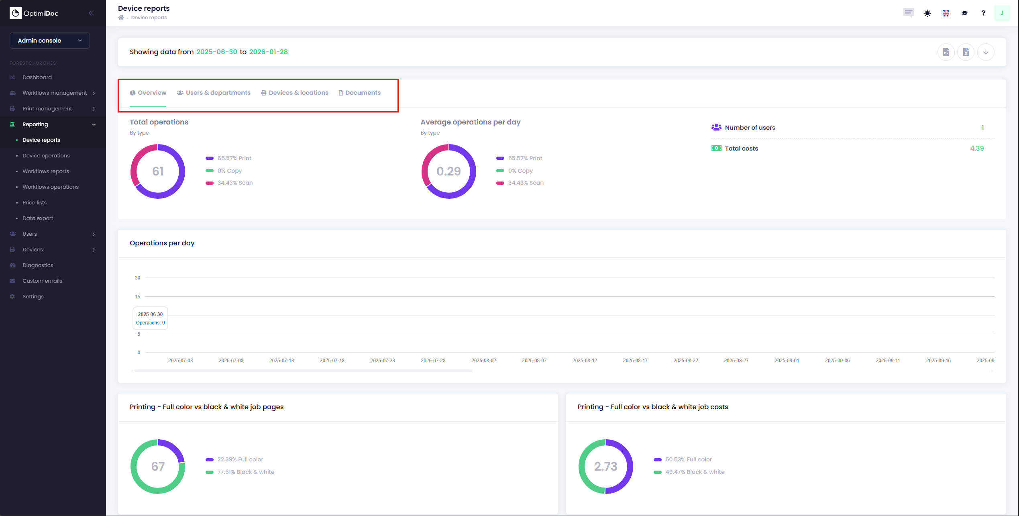
Task: Click Operations per day horizontal scrollbar
Action: click(x=303, y=371)
